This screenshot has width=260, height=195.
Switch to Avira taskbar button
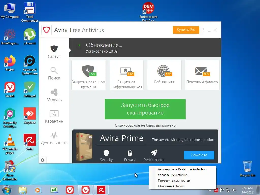point(101,190)
